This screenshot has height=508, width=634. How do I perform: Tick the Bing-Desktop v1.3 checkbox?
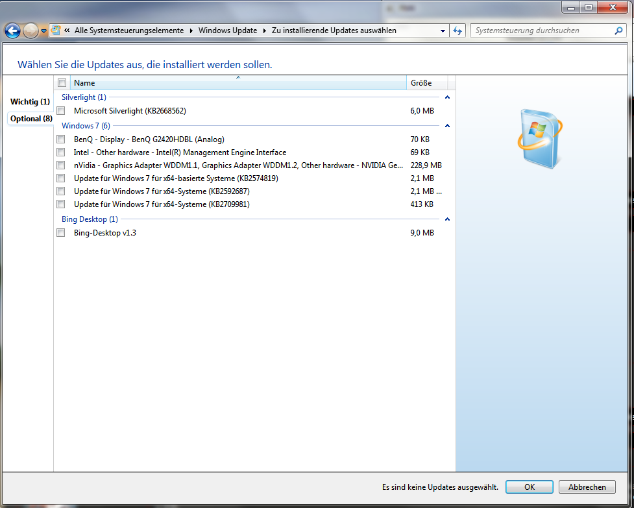61,233
